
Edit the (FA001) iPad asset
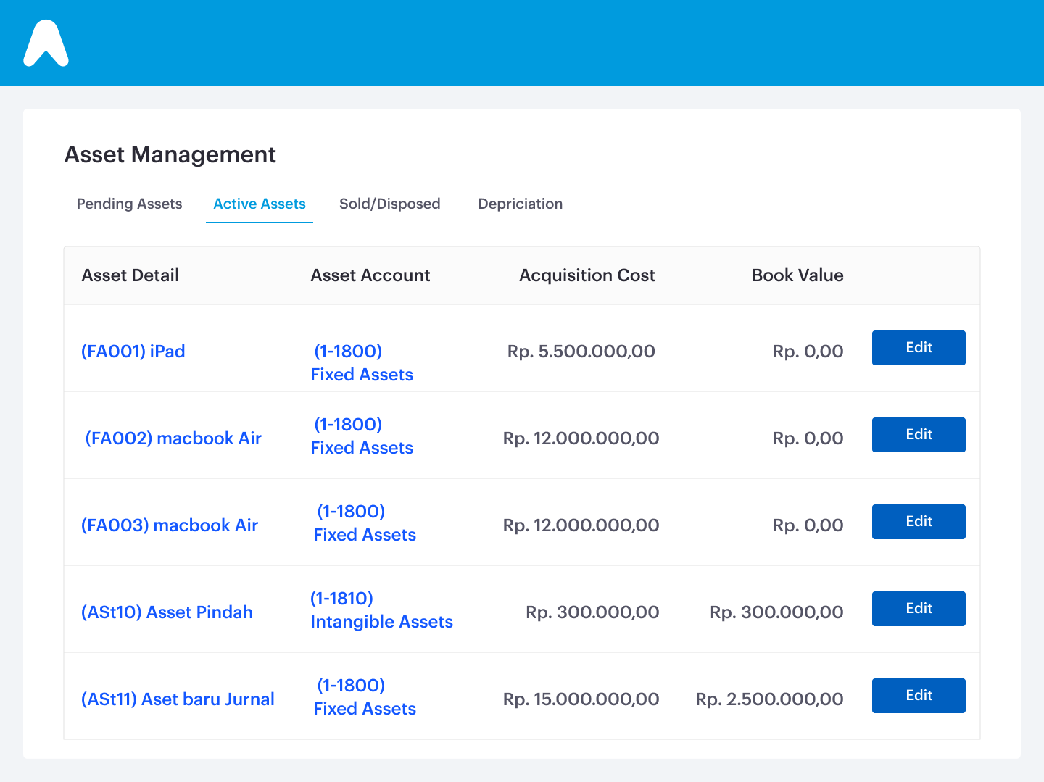[919, 348]
